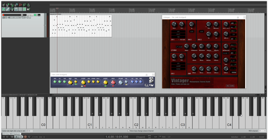
Task: Click the Claw speaker logo icon
Action: pos(151,79)
